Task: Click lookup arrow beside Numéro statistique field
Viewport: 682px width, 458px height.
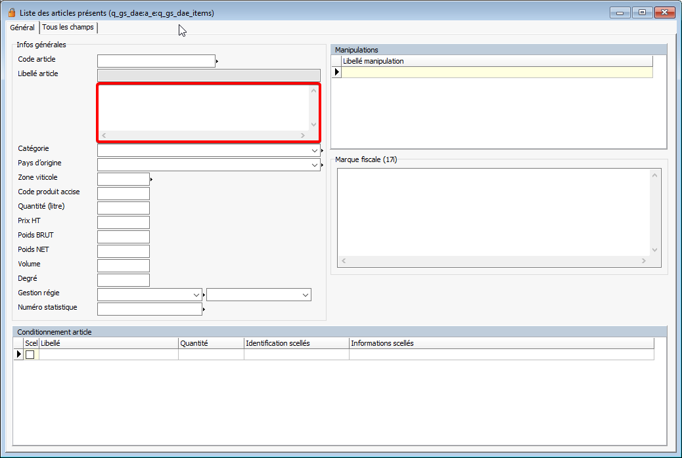Action: point(204,309)
